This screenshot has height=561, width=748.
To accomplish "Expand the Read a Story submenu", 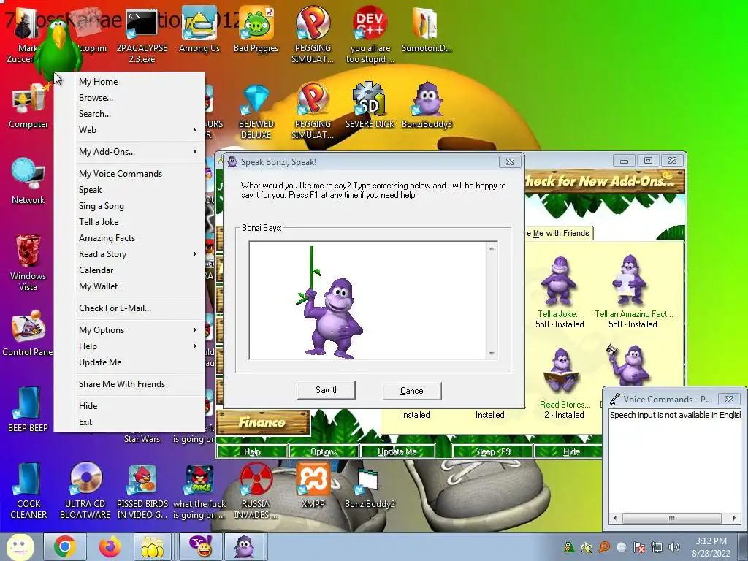I will click(138, 253).
